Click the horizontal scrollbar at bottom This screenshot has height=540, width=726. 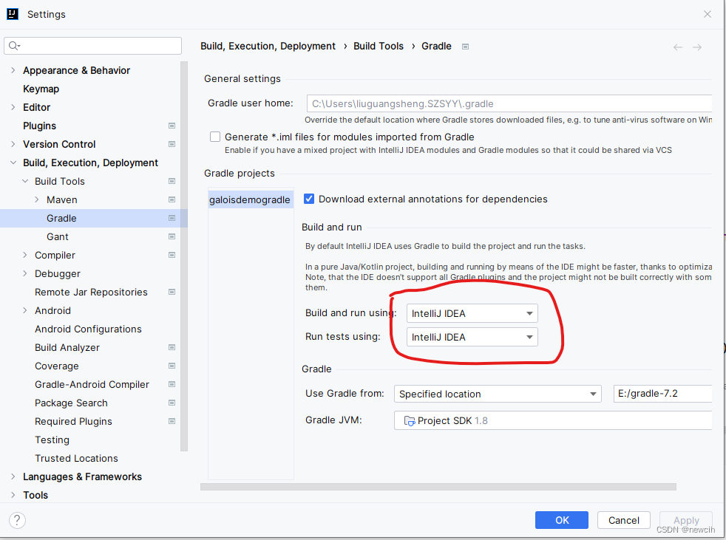(x=438, y=487)
